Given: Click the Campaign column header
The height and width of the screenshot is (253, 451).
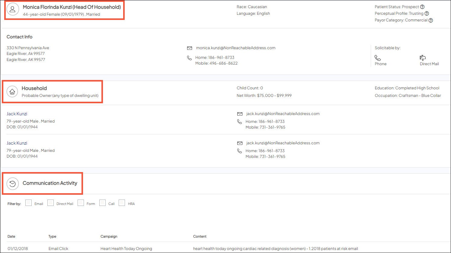Looking at the screenshot, I should tap(109, 236).
